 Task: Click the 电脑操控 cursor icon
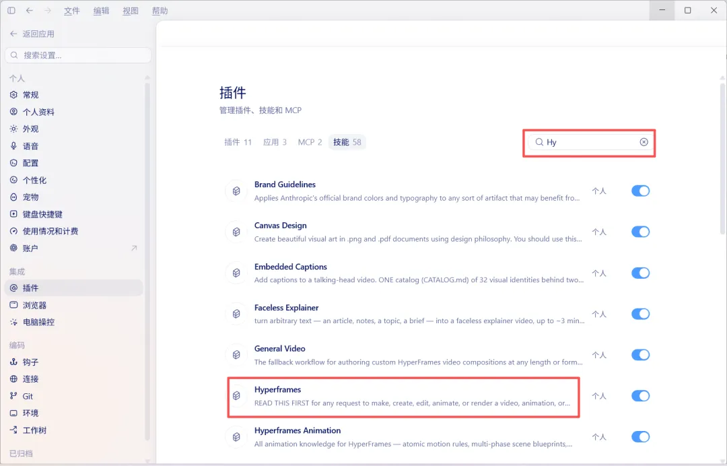coord(13,322)
